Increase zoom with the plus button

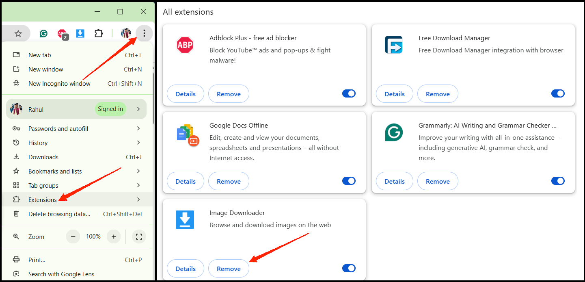click(114, 236)
